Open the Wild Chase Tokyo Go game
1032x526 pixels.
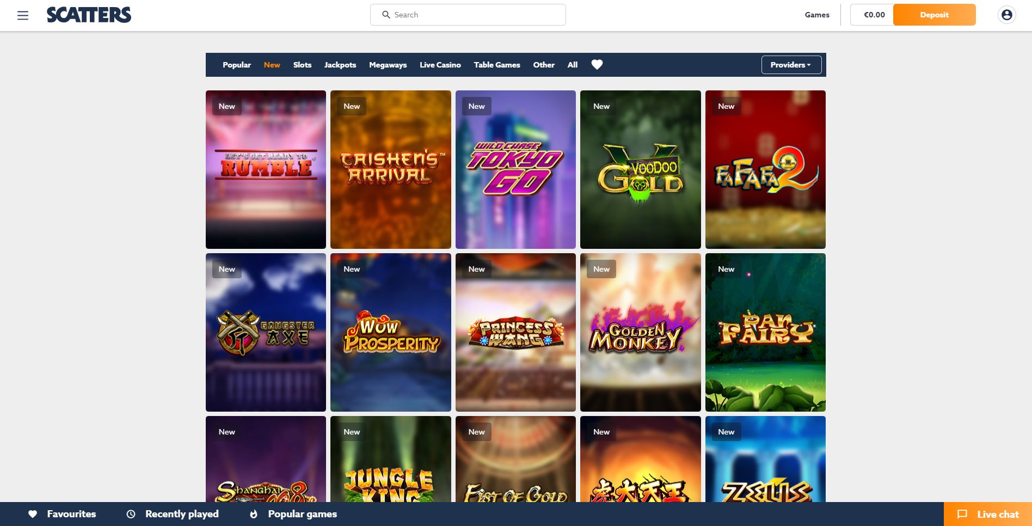coord(515,169)
